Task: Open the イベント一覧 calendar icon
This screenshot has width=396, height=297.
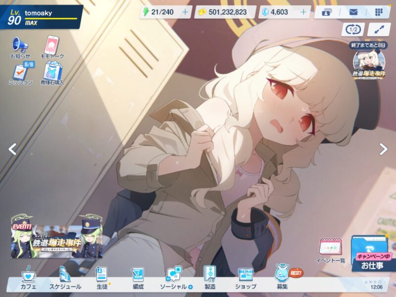Action: 330,250
